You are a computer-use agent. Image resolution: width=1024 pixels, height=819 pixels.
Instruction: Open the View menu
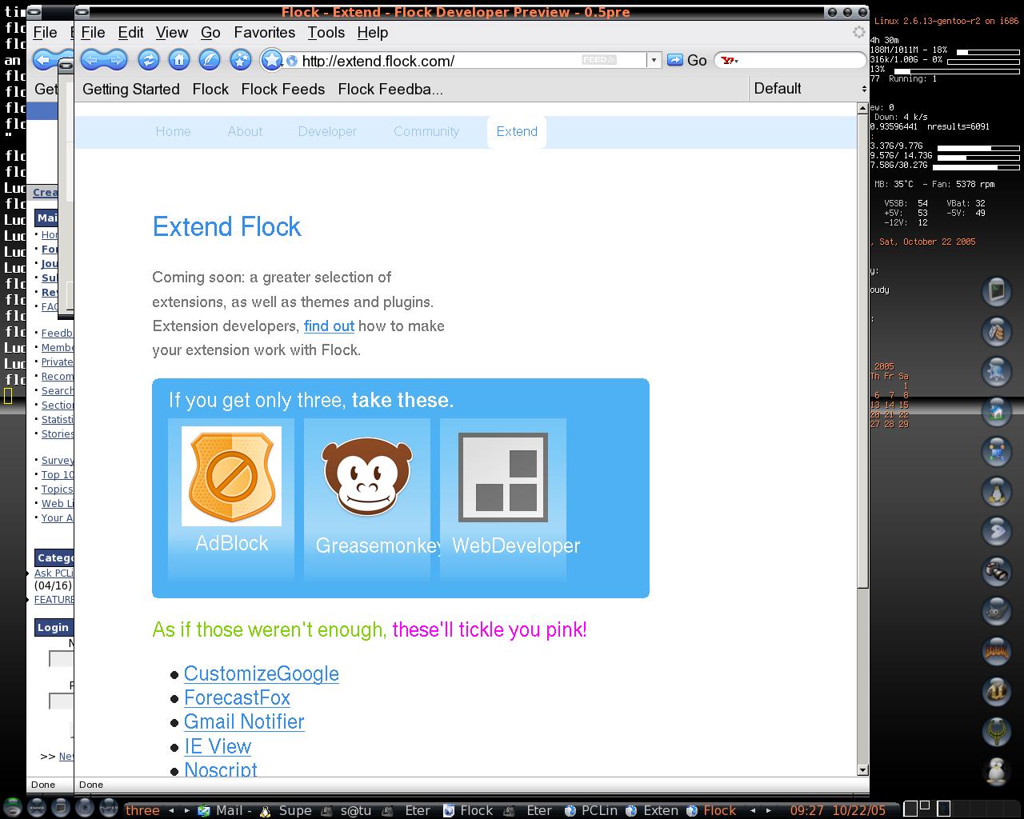click(x=172, y=32)
